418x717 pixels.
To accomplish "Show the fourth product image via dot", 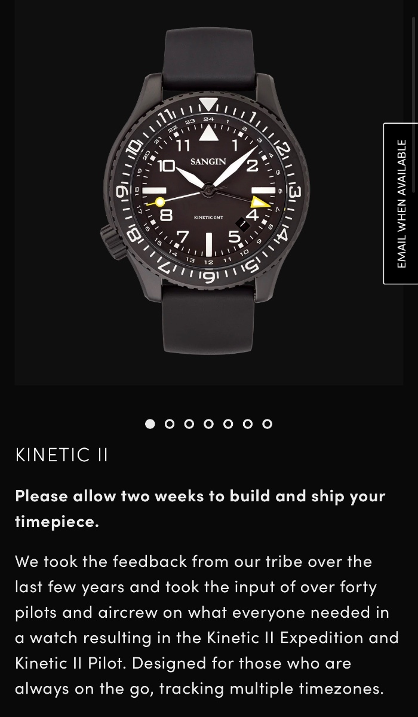I will pyautogui.click(x=208, y=424).
